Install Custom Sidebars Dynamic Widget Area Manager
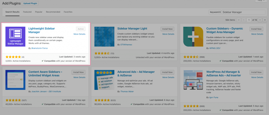Viewport: 269px width, 115px height. pyautogui.click(x=256, y=29)
